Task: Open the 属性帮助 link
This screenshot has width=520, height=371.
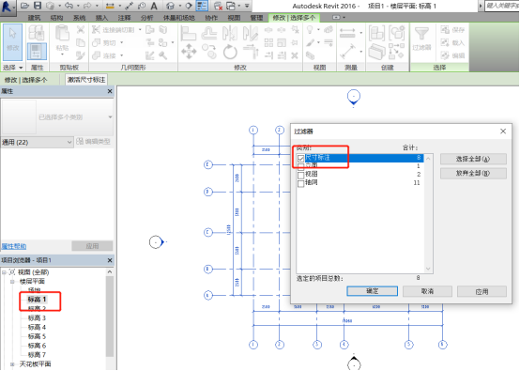Action: pos(14,246)
